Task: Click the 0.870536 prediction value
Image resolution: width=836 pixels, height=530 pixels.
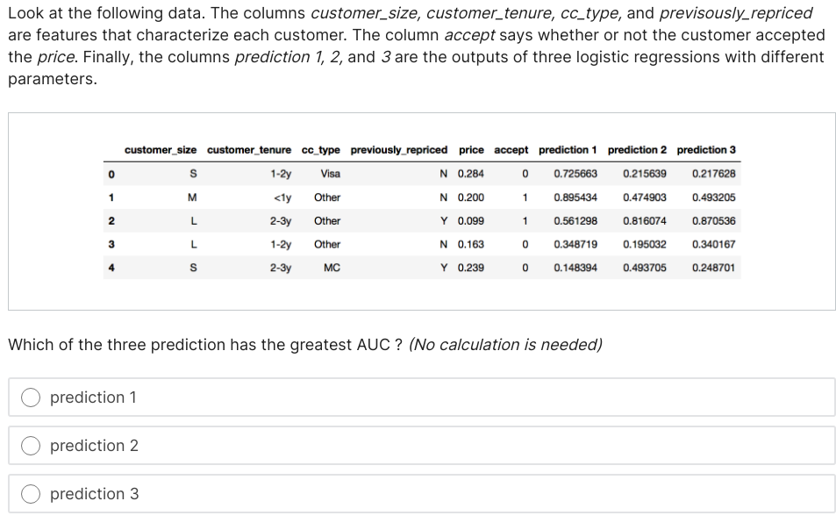Action: point(713,221)
